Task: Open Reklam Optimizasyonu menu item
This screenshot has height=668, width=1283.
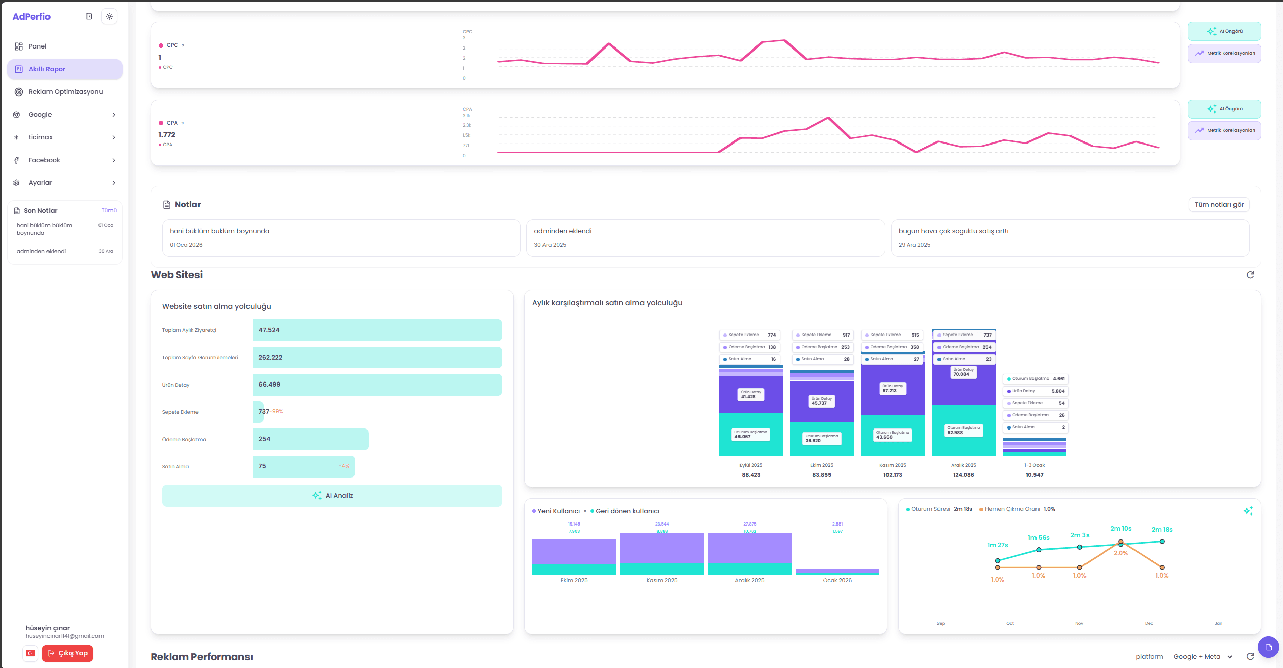Action: [65, 92]
